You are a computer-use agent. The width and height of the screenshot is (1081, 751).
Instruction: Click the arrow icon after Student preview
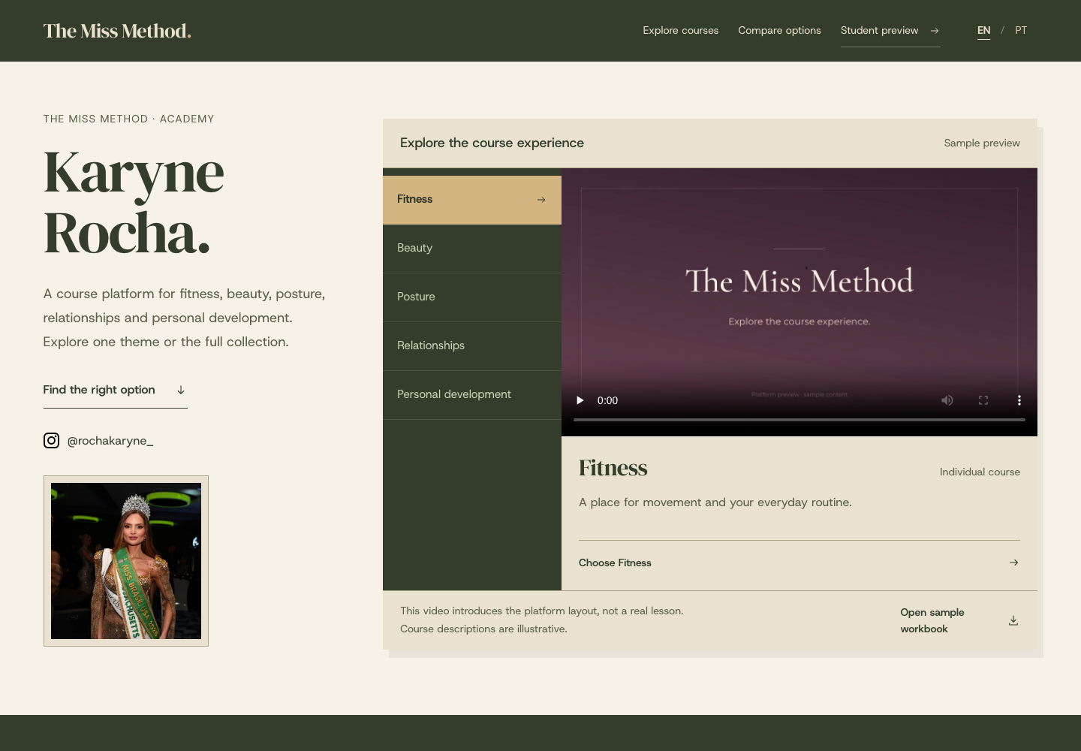[x=935, y=31]
